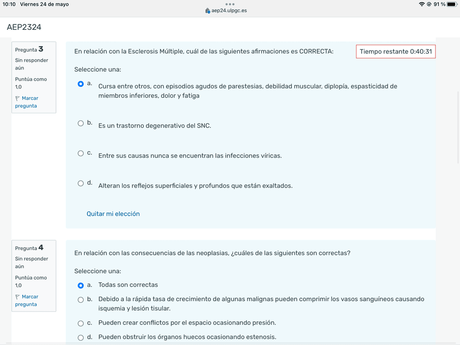Click 'Quitar mi elección' link
This screenshot has width=460, height=345.
point(113,214)
